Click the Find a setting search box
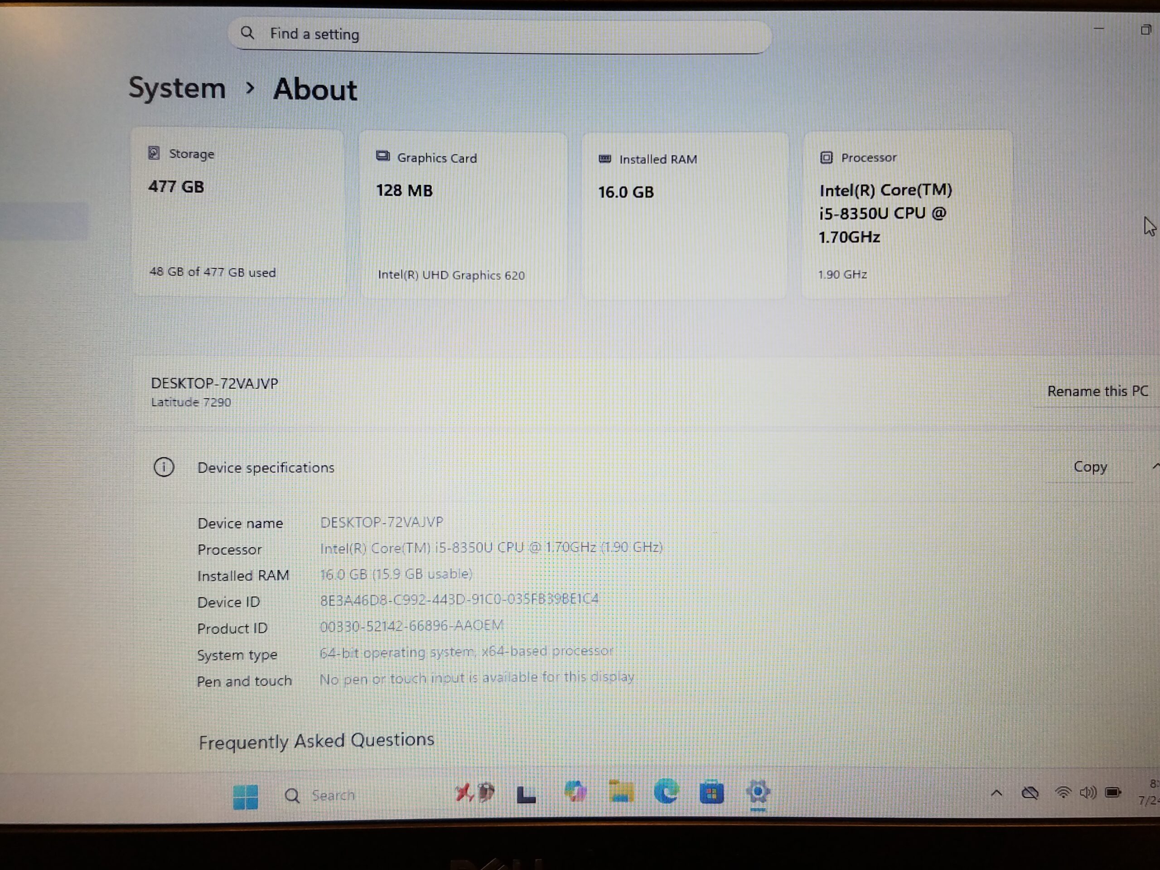 point(499,35)
